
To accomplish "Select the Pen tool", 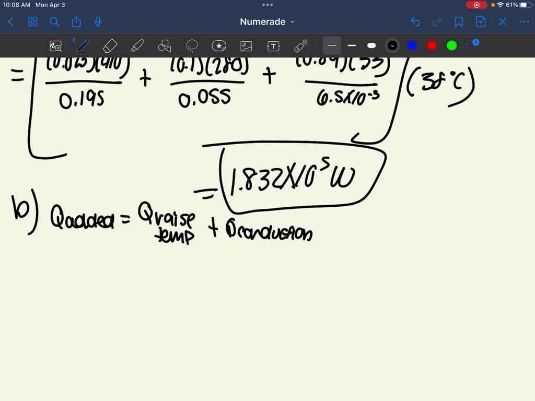I will 82,45.
